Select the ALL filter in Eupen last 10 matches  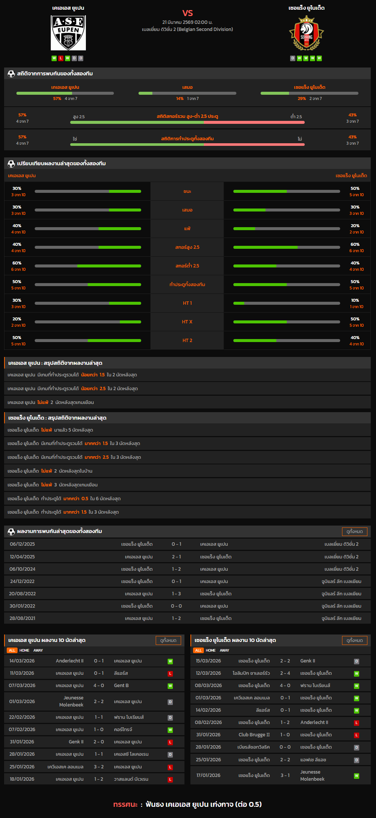click(12, 651)
